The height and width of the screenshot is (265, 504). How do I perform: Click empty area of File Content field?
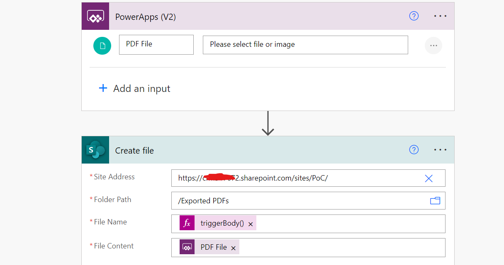tap(342, 248)
